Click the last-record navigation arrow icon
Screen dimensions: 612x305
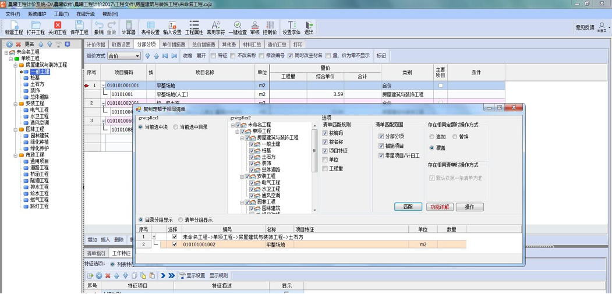click(174, 56)
